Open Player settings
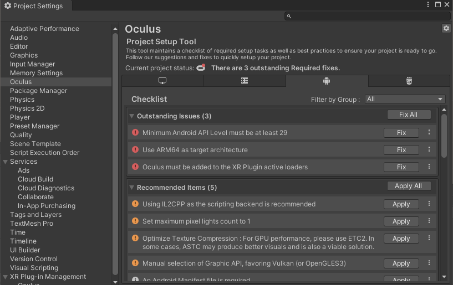Screen dimensions: 453x285 pos(20,117)
